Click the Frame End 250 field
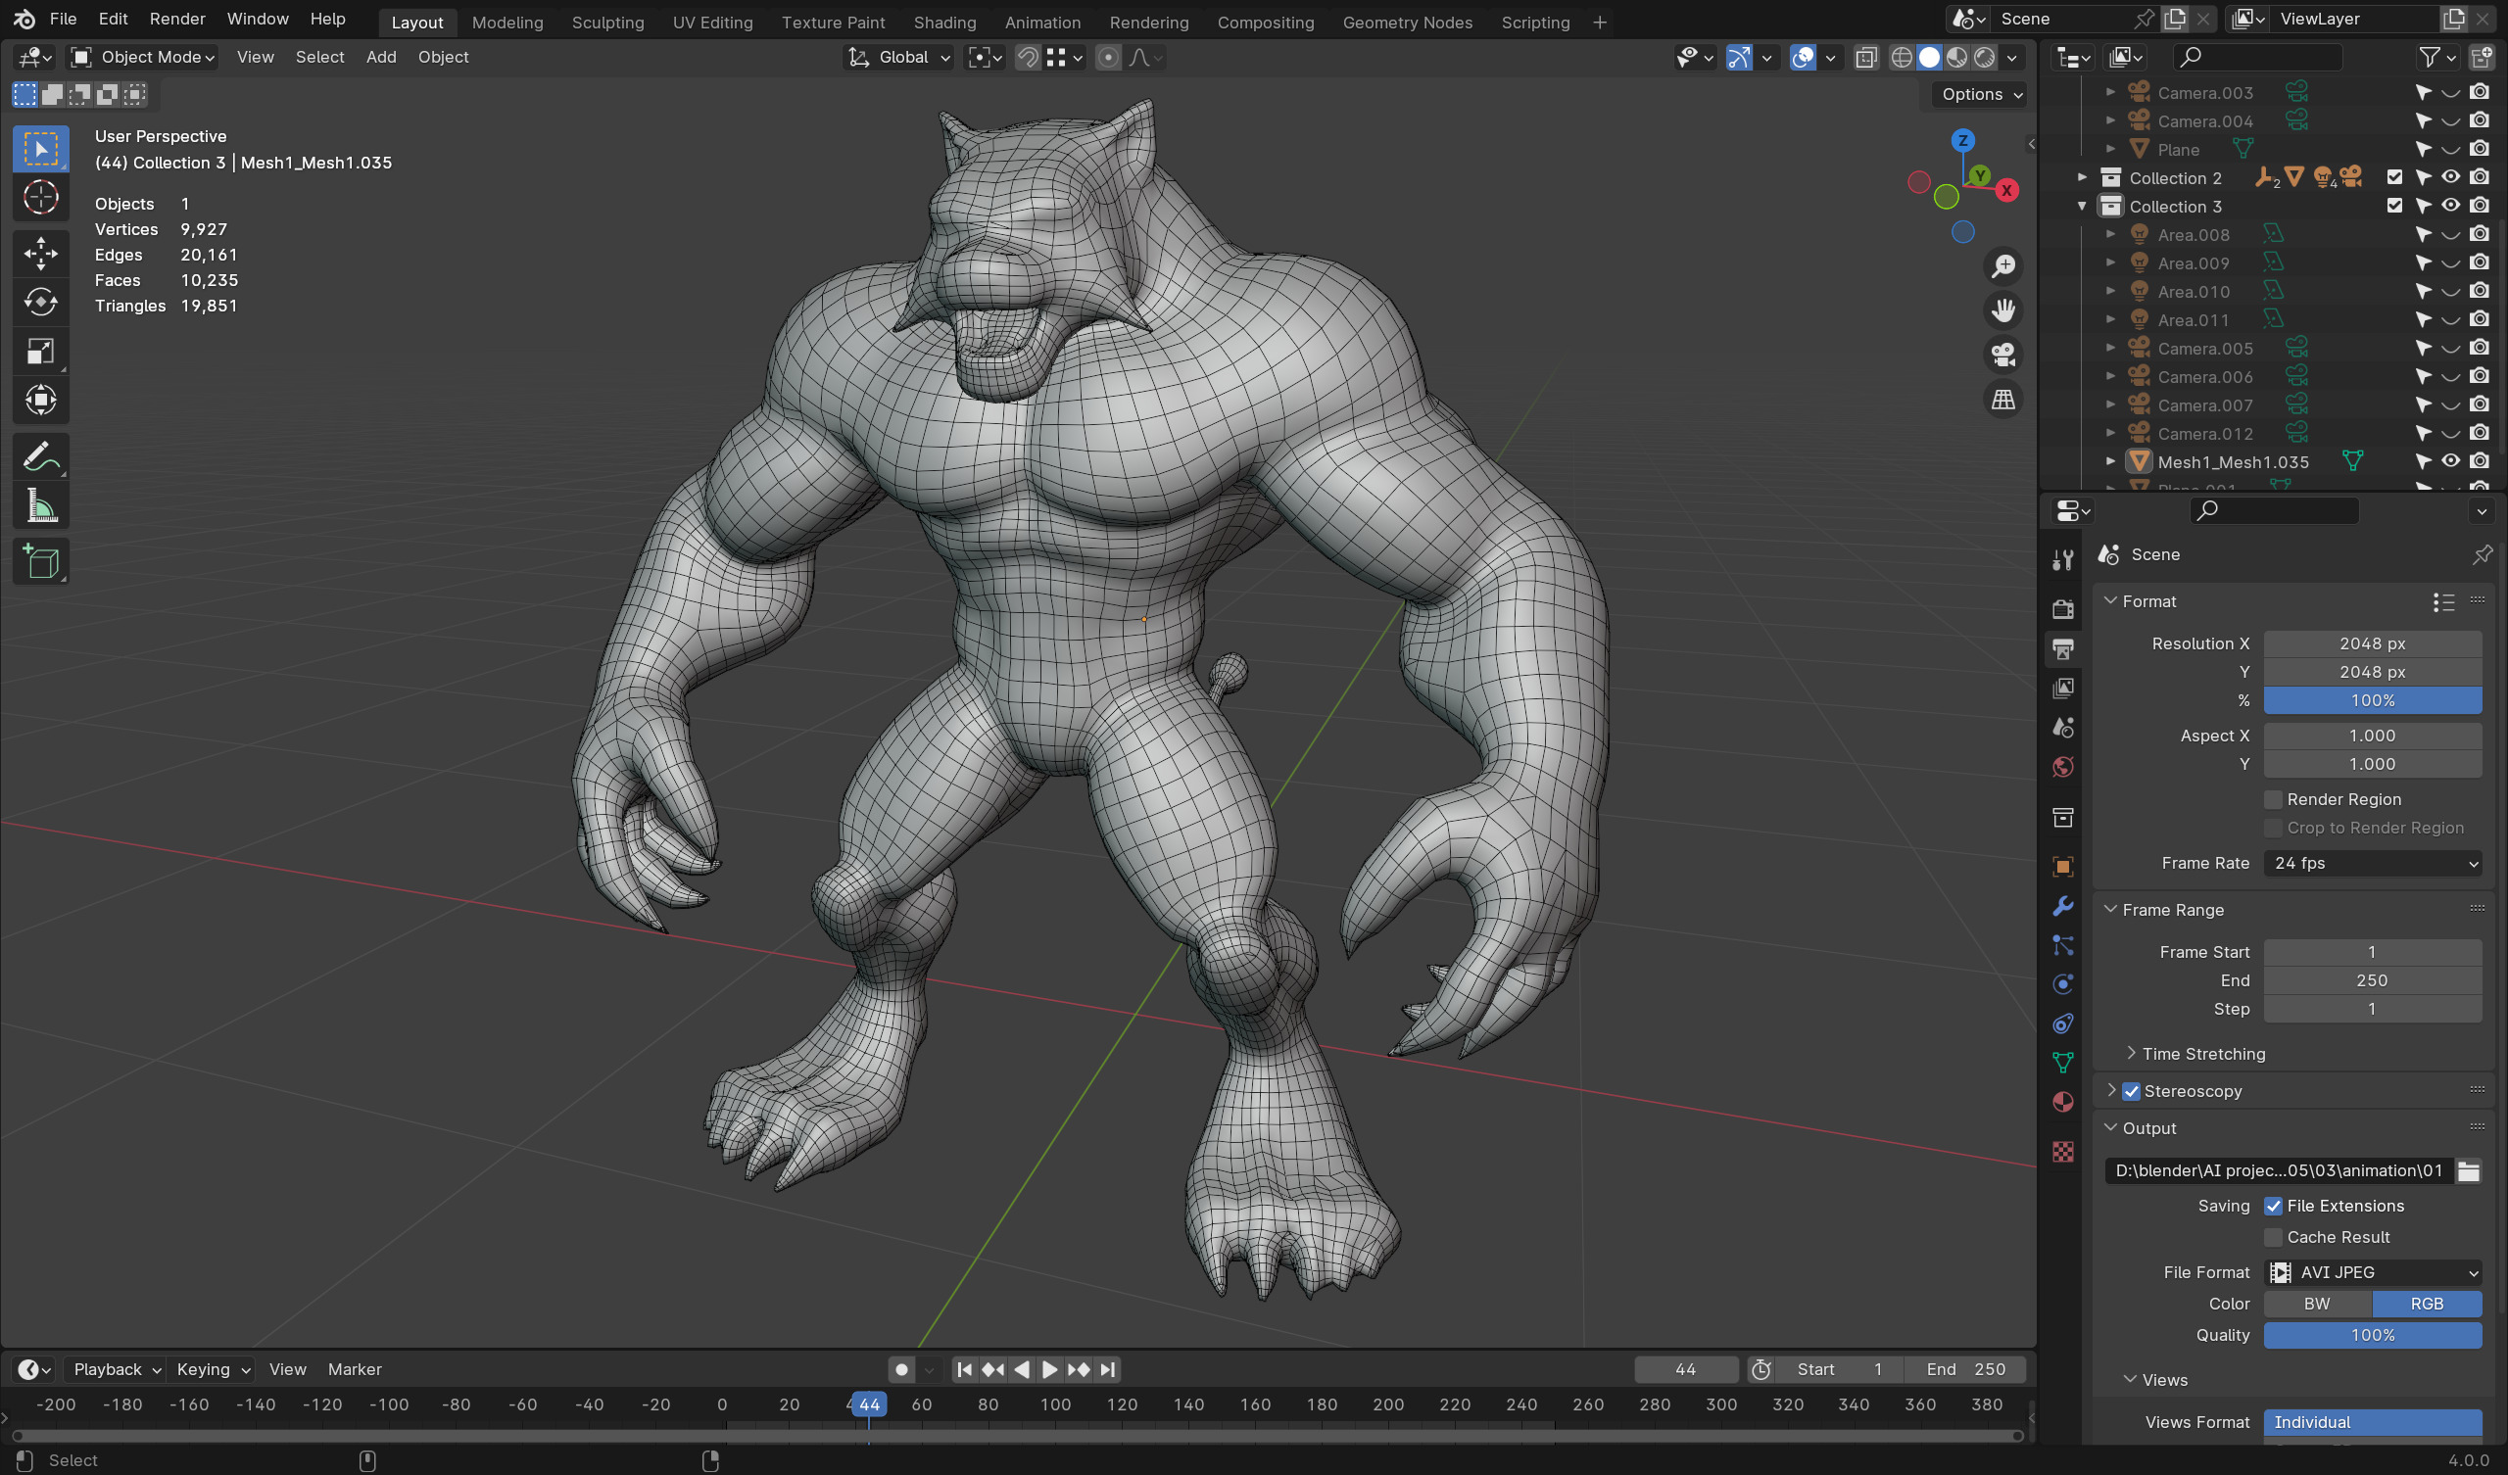 coord(2373,980)
